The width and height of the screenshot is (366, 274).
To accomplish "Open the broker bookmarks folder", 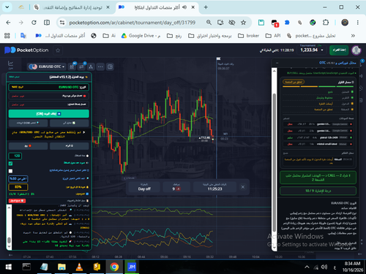I will [248, 36].
